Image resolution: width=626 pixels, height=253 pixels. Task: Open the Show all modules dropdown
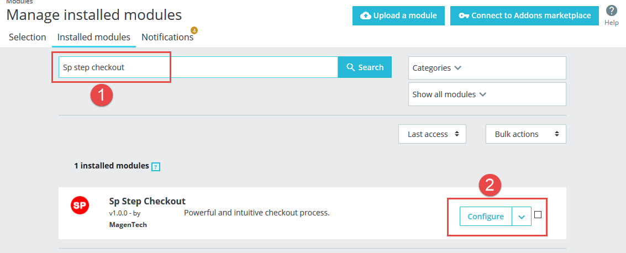(x=487, y=94)
